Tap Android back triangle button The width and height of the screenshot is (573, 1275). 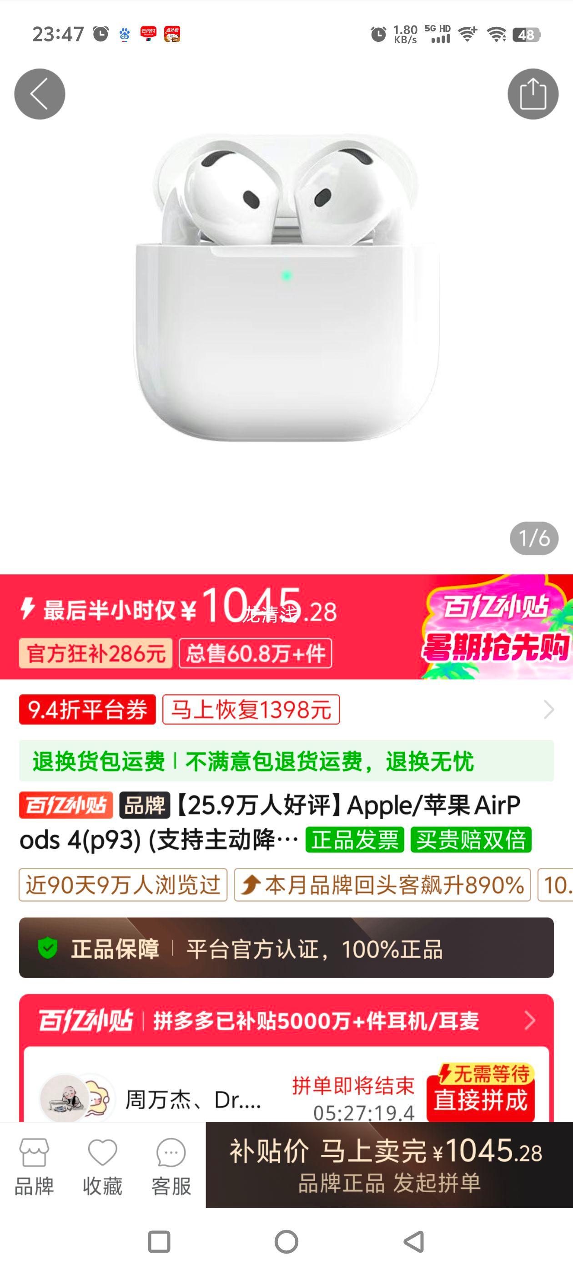click(x=414, y=1242)
